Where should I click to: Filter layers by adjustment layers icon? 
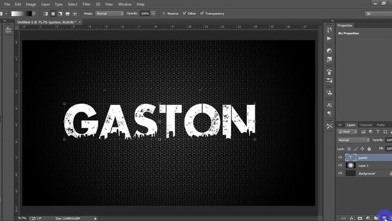coord(371,132)
